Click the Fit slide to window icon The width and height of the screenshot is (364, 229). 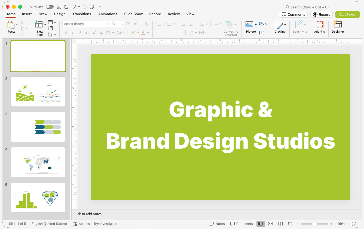pos(353,224)
